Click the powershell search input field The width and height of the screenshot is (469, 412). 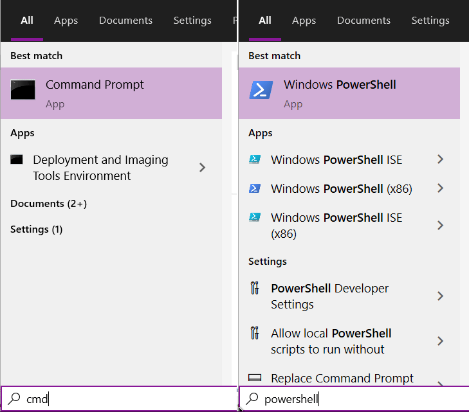pyautogui.click(x=354, y=399)
